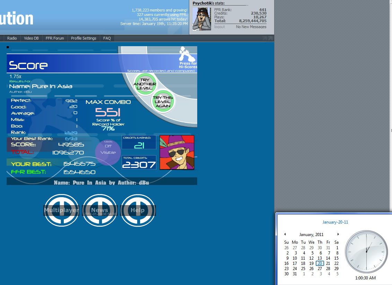This screenshot has height=285, width=392.
Task: Click the analog clock face
Action: pos(366,251)
